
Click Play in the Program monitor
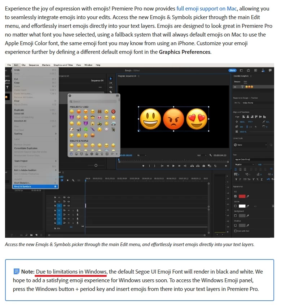pos(174,166)
